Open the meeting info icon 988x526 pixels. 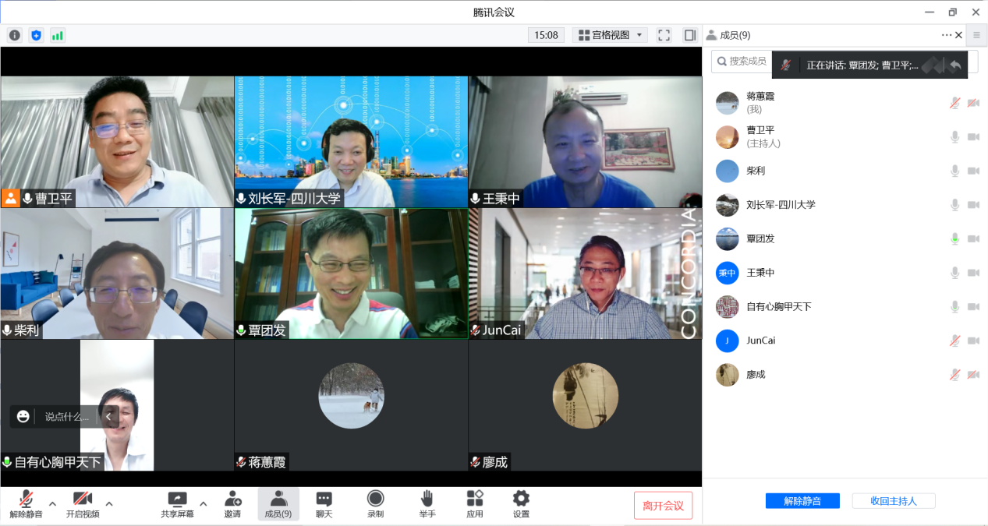click(15, 35)
